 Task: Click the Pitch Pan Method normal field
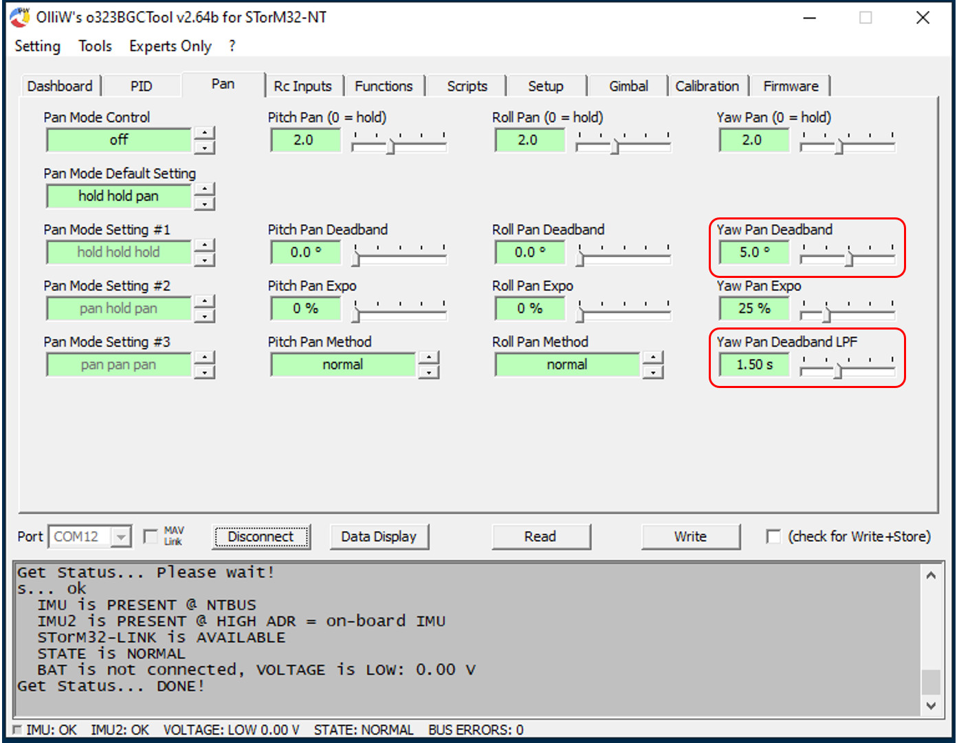343,365
